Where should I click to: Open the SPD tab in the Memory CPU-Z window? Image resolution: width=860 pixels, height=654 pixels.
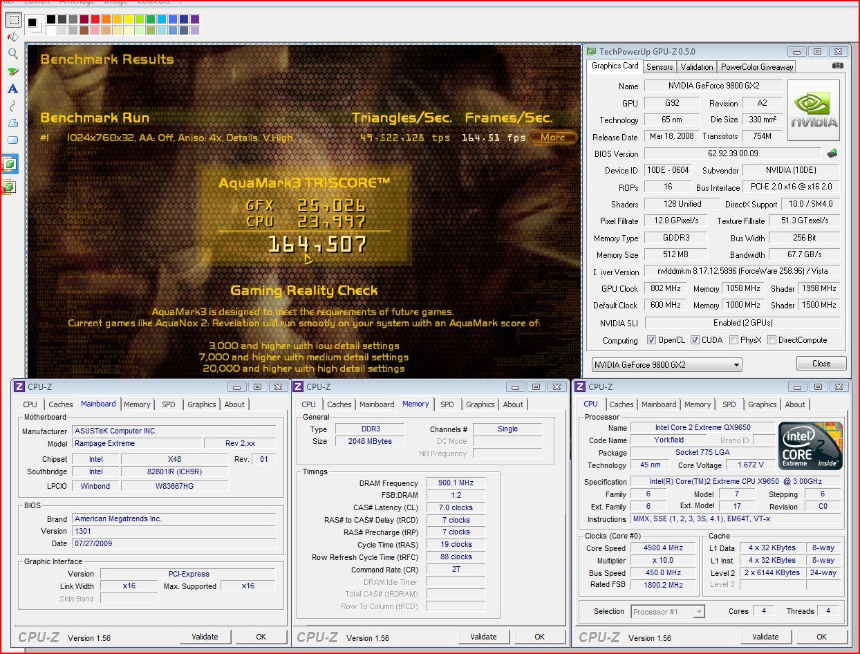(x=447, y=404)
